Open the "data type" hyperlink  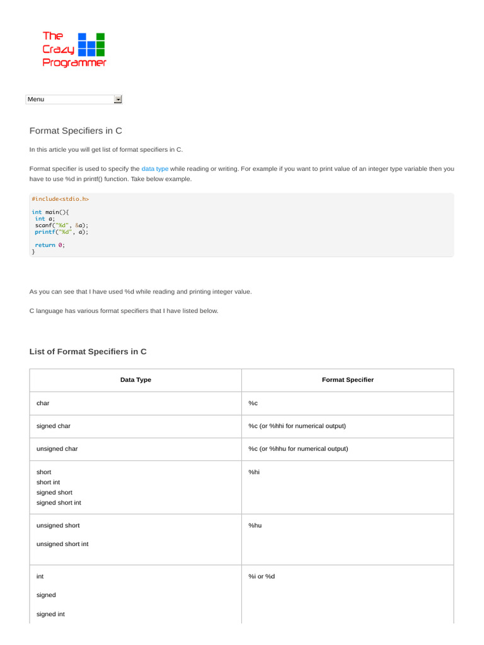(155, 169)
